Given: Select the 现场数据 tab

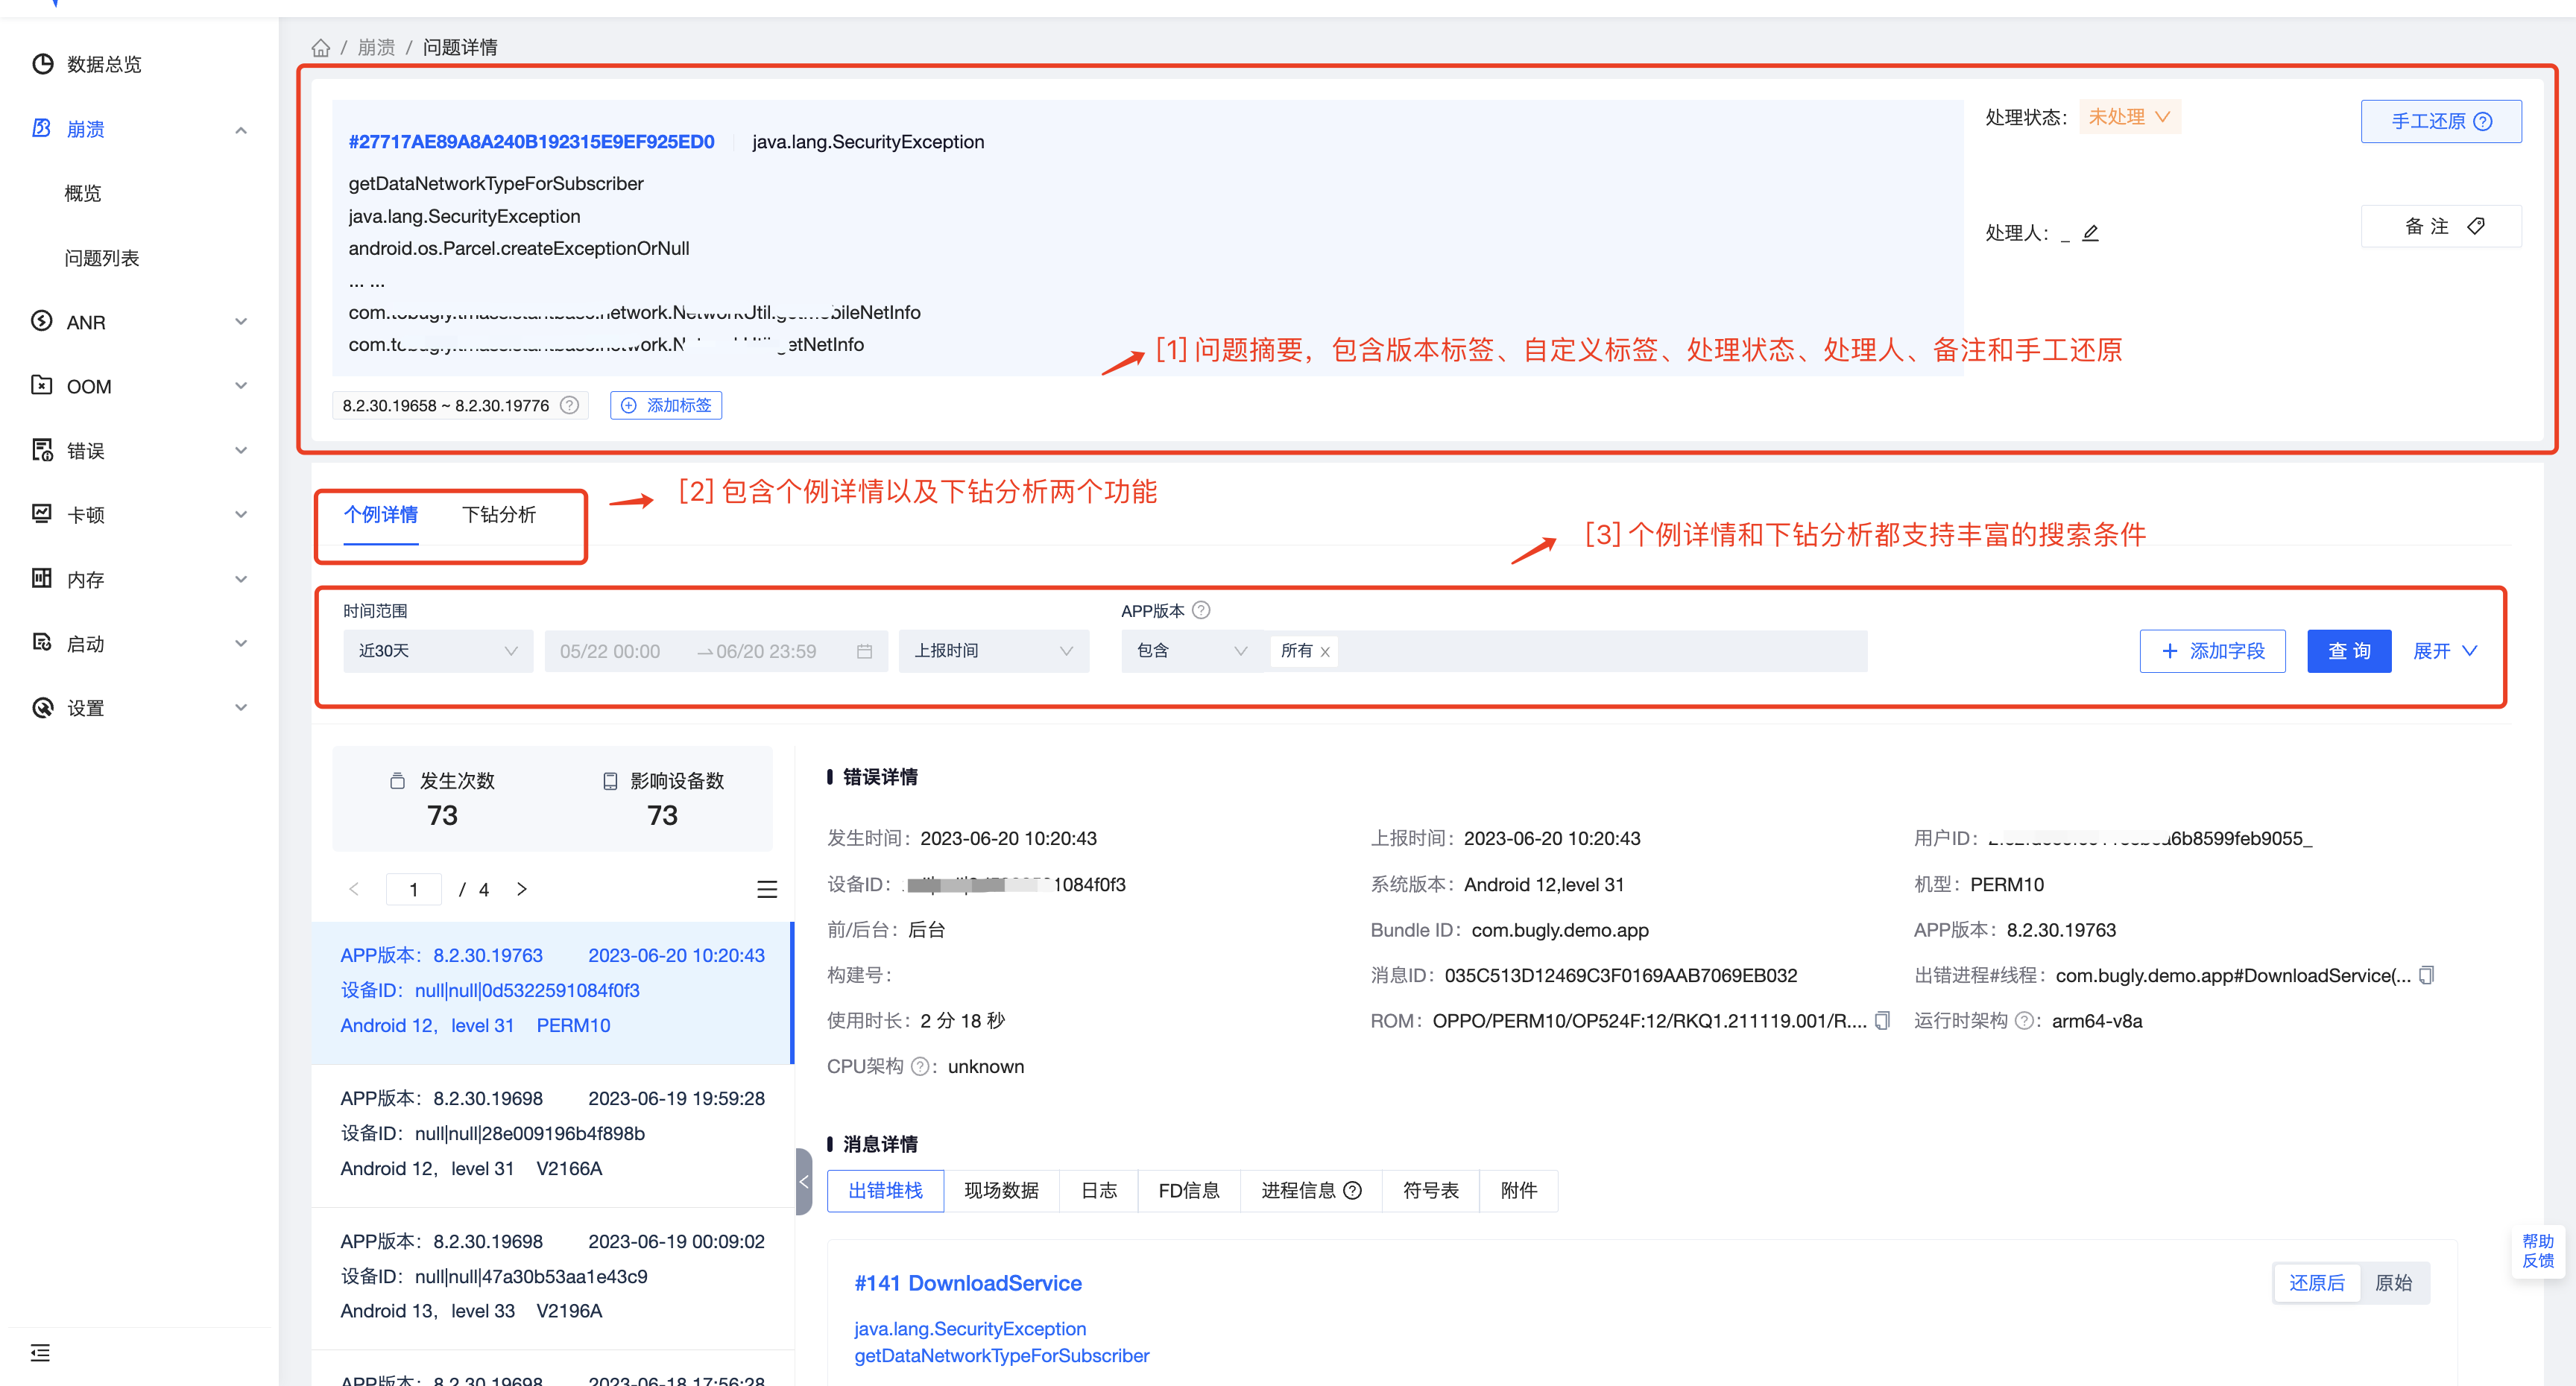Looking at the screenshot, I should (1001, 1190).
